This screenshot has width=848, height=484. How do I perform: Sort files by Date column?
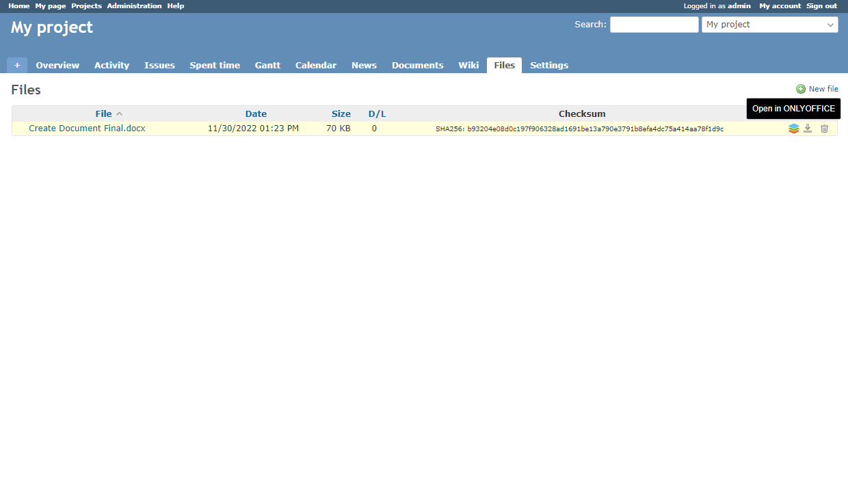click(256, 114)
